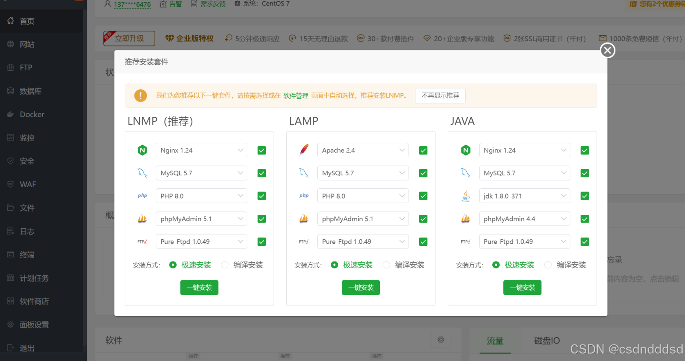Click the FTP icon in sidebar
The image size is (685, 361).
(x=11, y=68)
